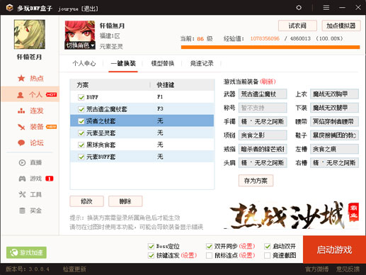Uncheck the 贤者之杖套 scheme checkbox
366x275 pixels.
coord(81,121)
